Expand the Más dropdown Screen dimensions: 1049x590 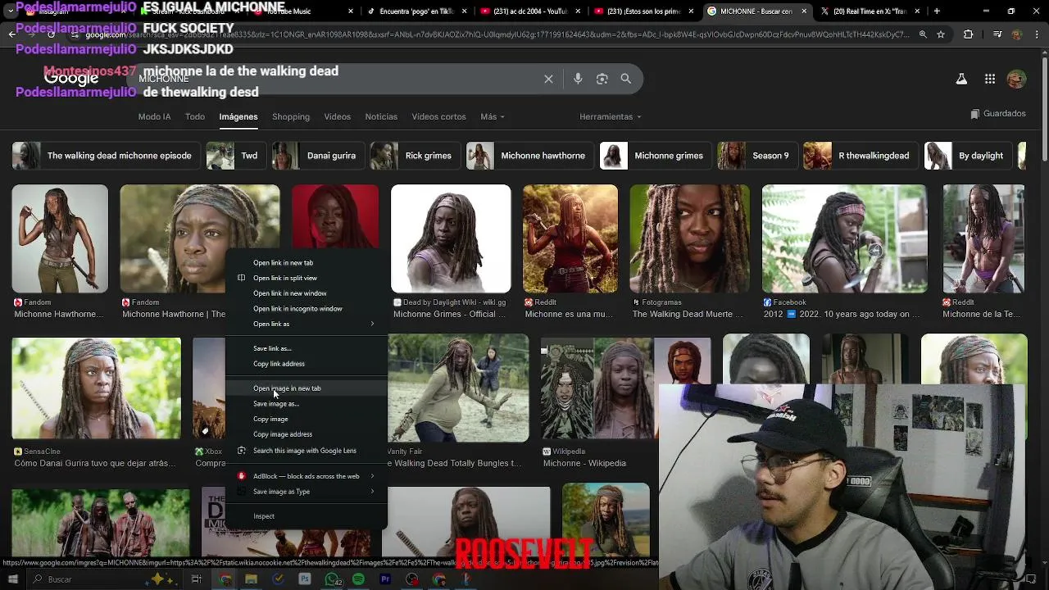(493, 116)
